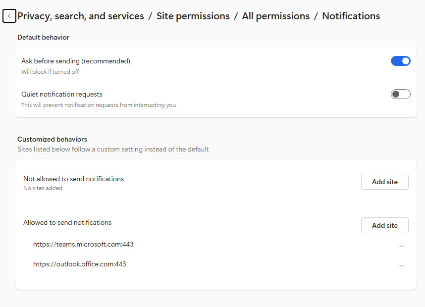
Task: Select the Notifications breadcrumb item
Action: pyautogui.click(x=351, y=16)
